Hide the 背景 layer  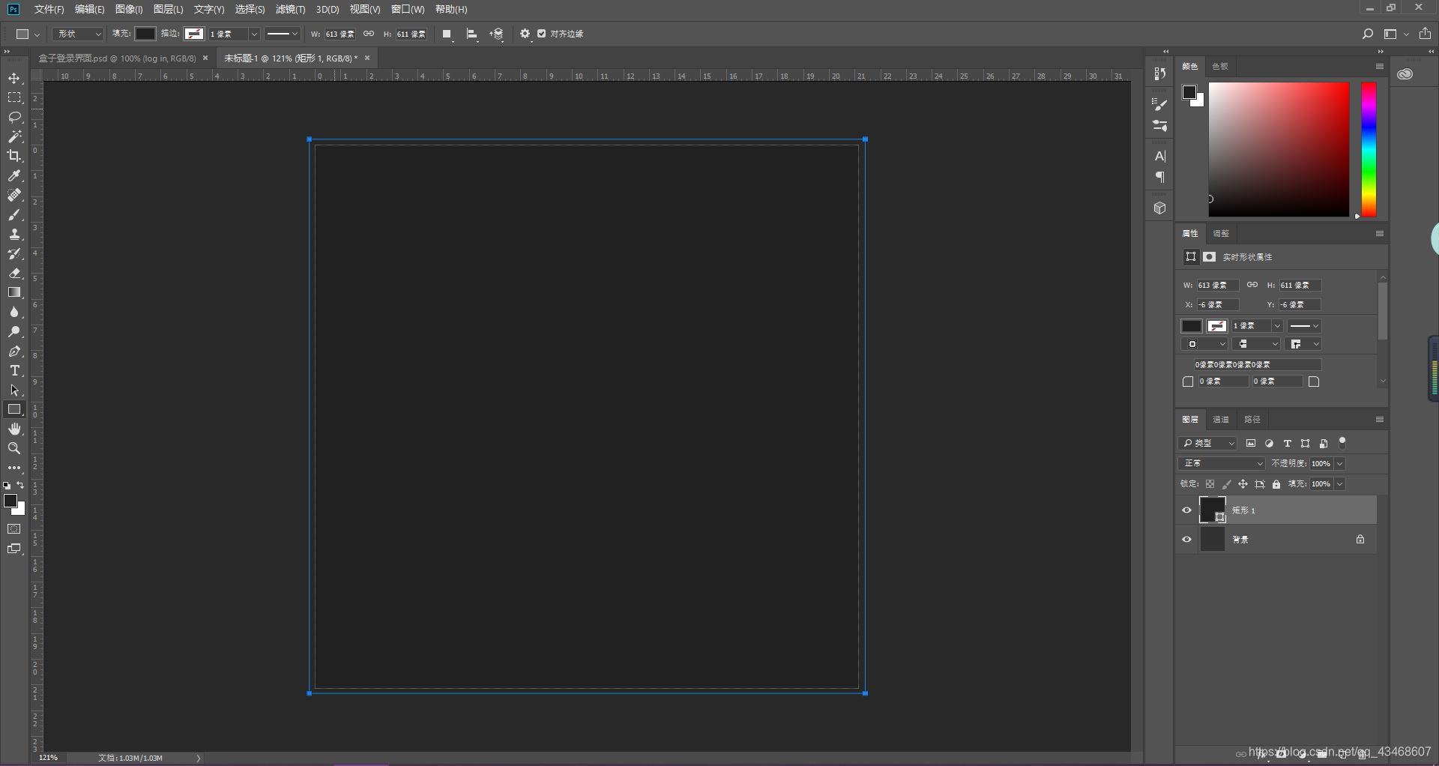1186,540
